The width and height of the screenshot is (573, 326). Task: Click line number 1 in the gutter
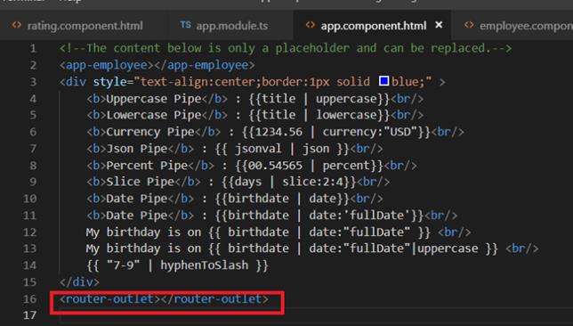[33, 48]
